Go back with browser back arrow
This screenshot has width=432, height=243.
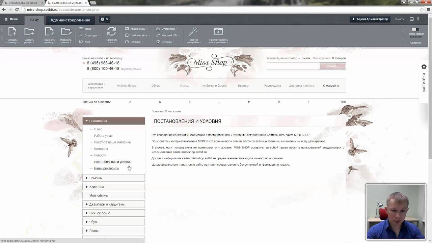tap(4, 9)
